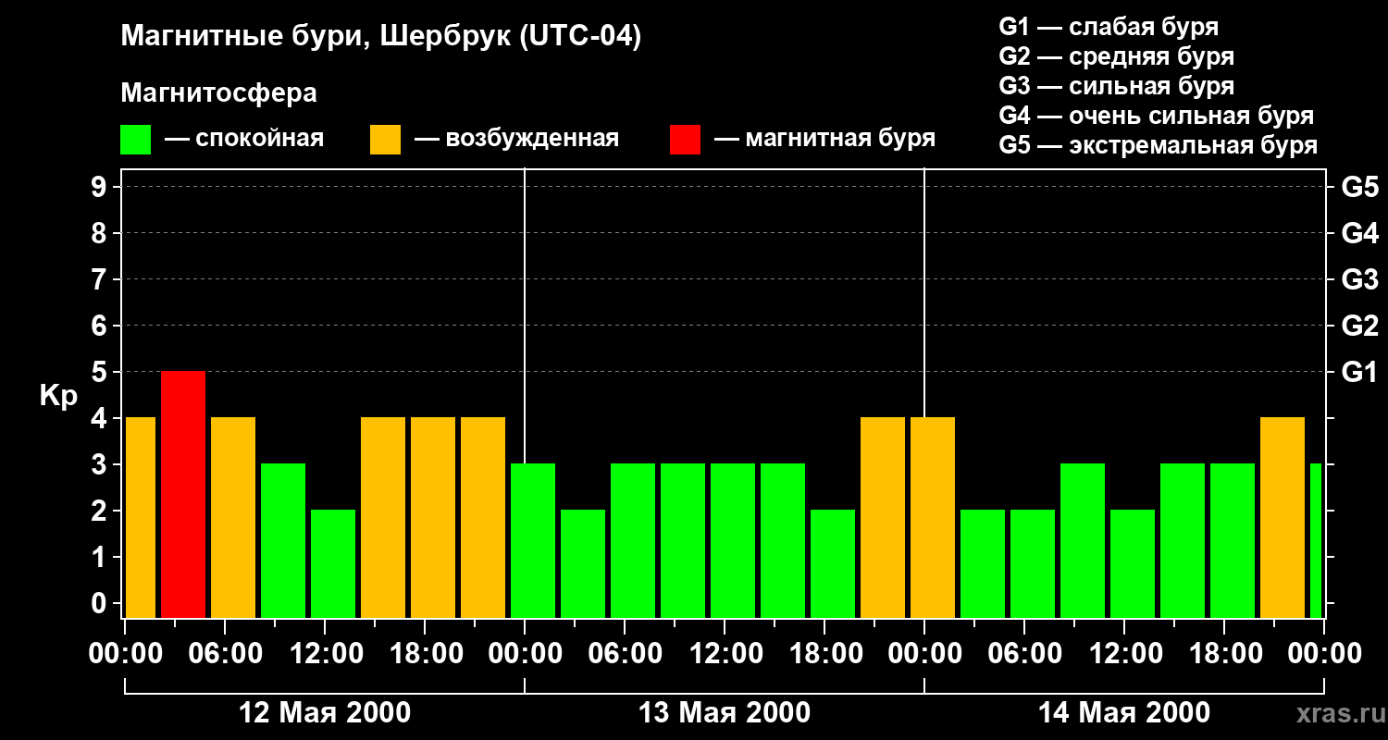Select the '13 Мая 2000' date label
The image size is (1388, 740).
pos(725,713)
